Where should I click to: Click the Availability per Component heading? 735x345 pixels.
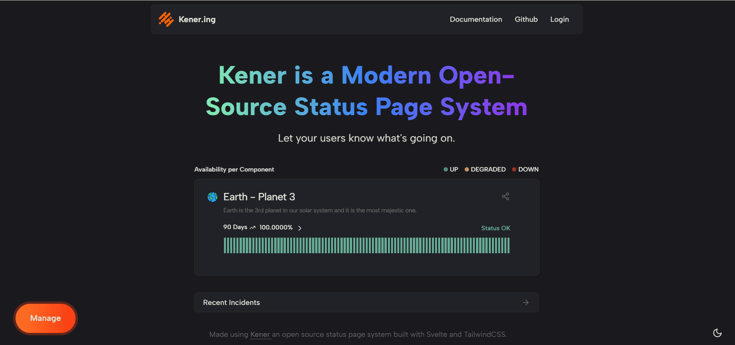tap(234, 170)
